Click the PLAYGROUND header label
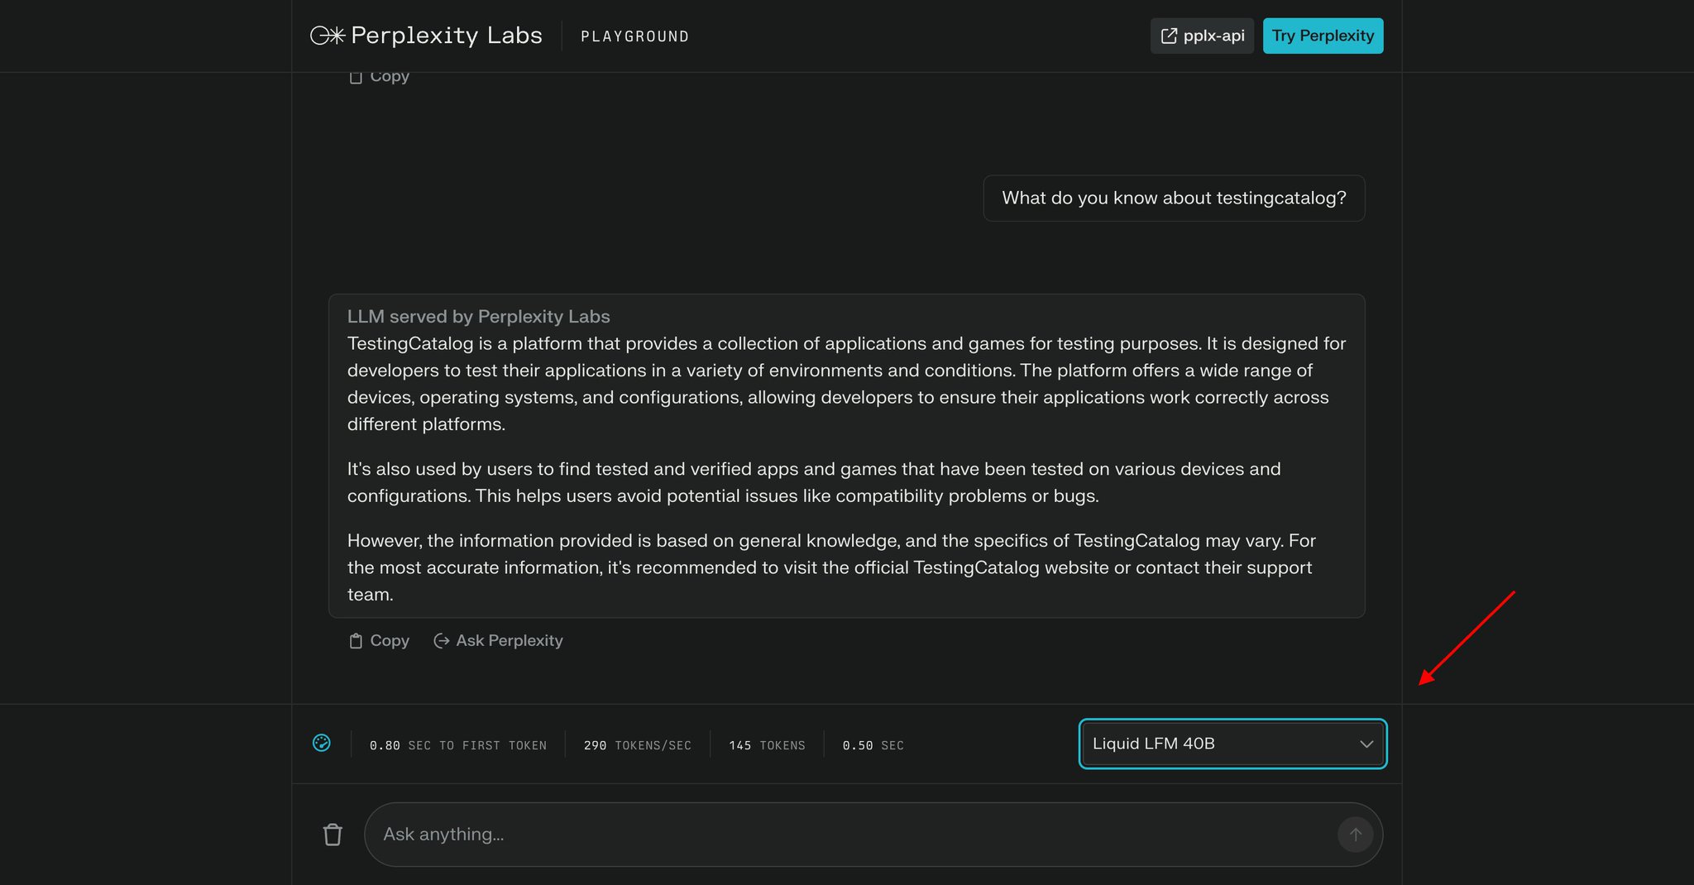The width and height of the screenshot is (1694, 885). point(634,36)
